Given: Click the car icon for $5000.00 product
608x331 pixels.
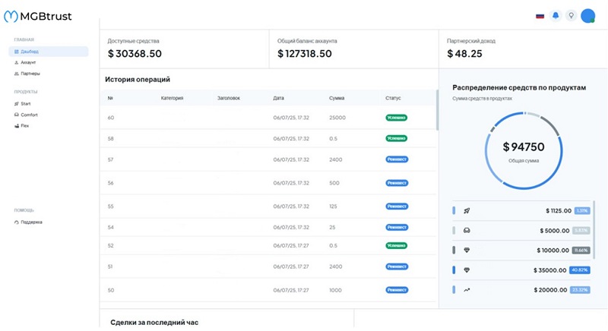Looking at the screenshot, I should [x=467, y=230].
